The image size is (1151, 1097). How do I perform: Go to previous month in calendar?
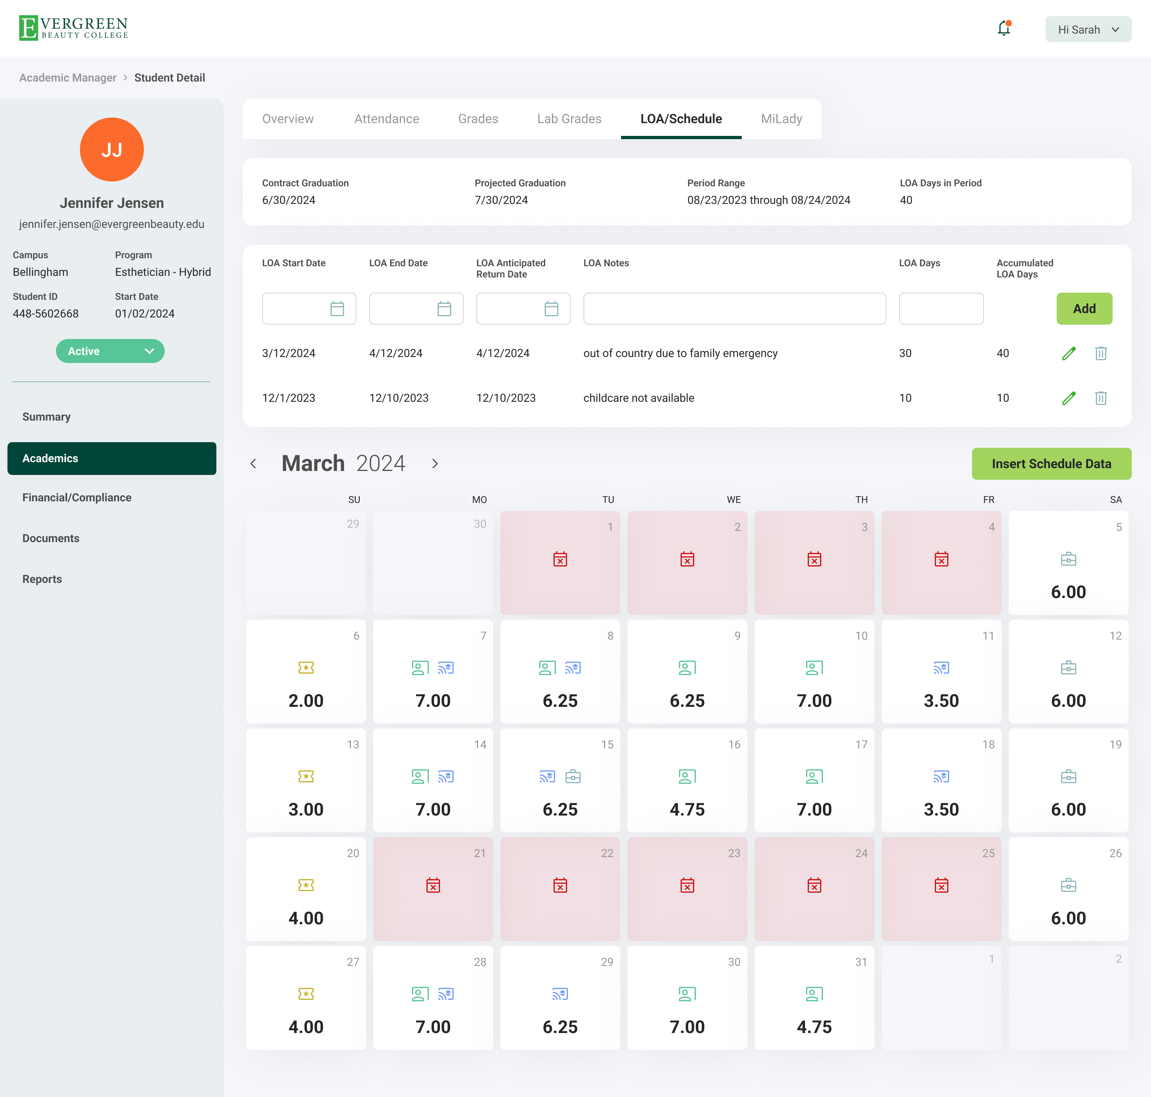tap(253, 464)
